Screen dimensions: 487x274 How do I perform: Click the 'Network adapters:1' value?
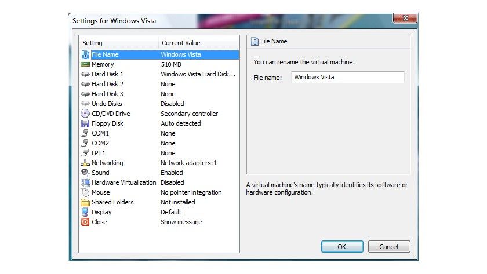(189, 163)
